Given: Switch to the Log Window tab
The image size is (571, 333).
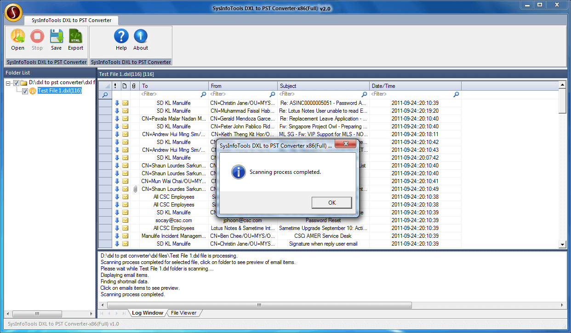Looking at the screenshot, I should [147, 313].
